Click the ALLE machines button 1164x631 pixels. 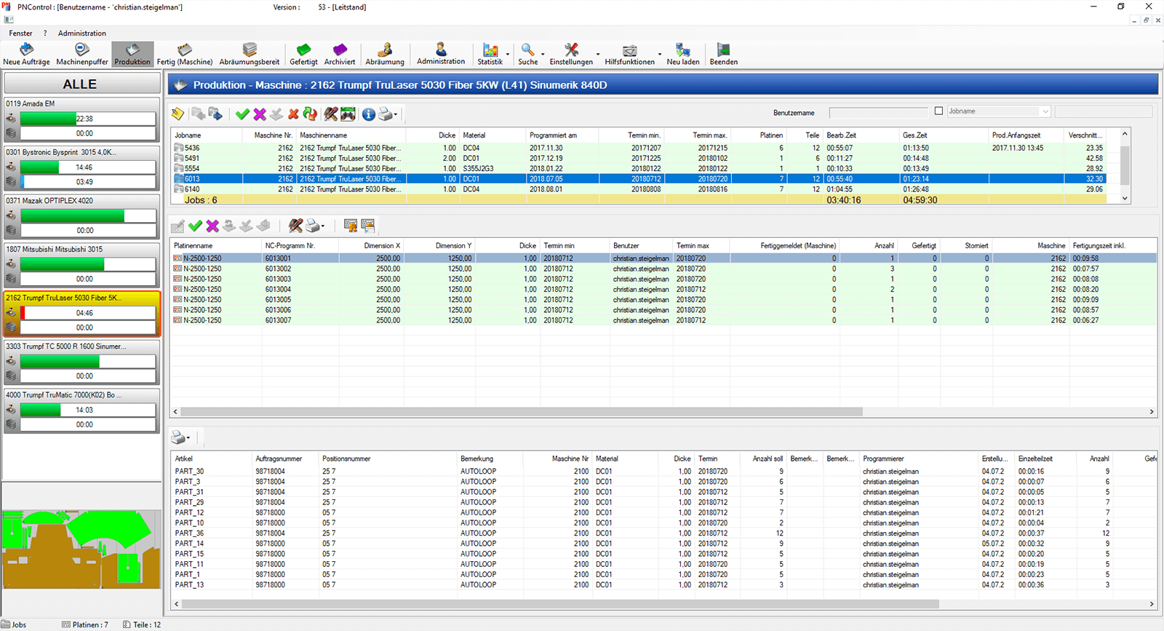point(80,84)
